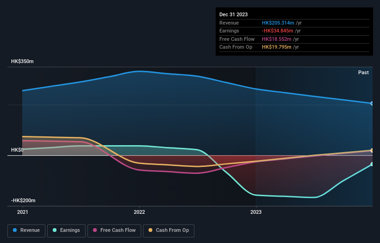Select the 2023 x-axis label
Screen dimensions: 380x243
(x=256, y=212)
